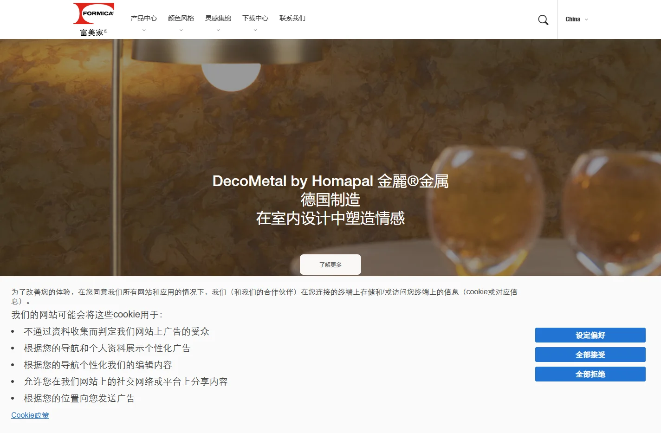Viewport: 661px width, 433px height.
Task: Open the 产品中心 menu
Action: pyautogui.click(x=144, y=19)
